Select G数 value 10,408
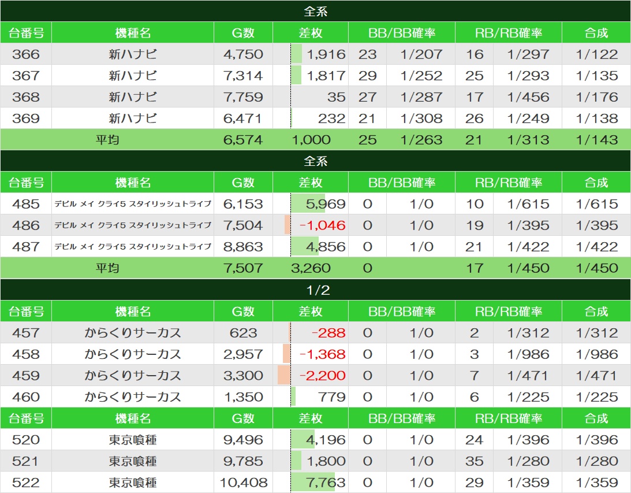This screenshot has width=631, height=493. click(243, 482)
